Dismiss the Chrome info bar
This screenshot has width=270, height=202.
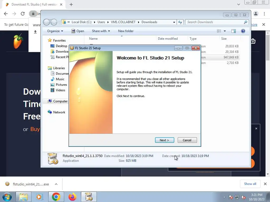coord(263,24)
